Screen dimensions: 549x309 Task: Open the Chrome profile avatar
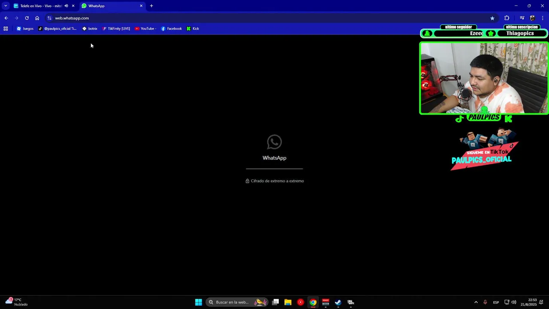532,18
